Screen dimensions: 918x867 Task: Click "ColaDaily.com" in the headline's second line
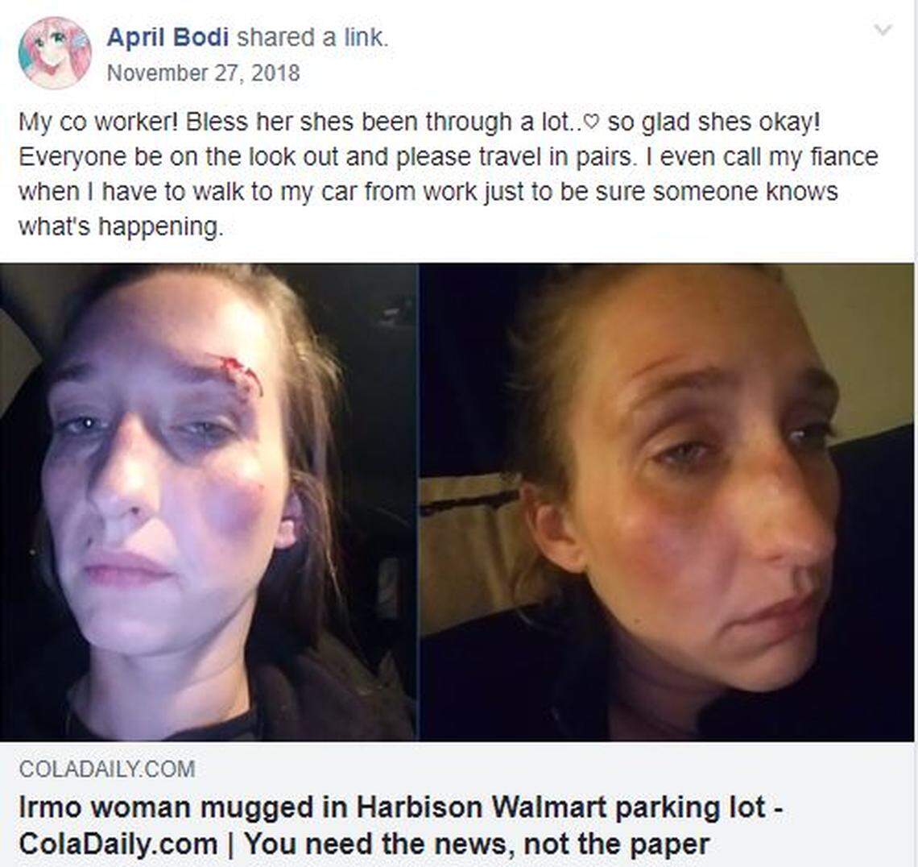click(x=118, y=844)
